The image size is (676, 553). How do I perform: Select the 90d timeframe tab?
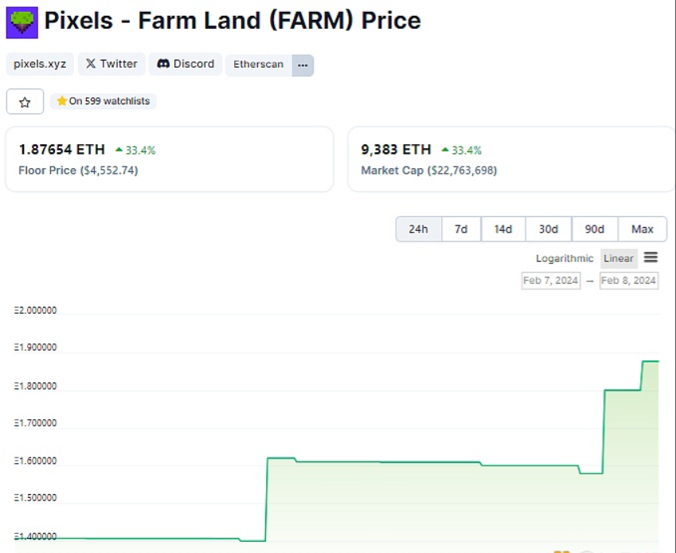[x=595, y=229]
